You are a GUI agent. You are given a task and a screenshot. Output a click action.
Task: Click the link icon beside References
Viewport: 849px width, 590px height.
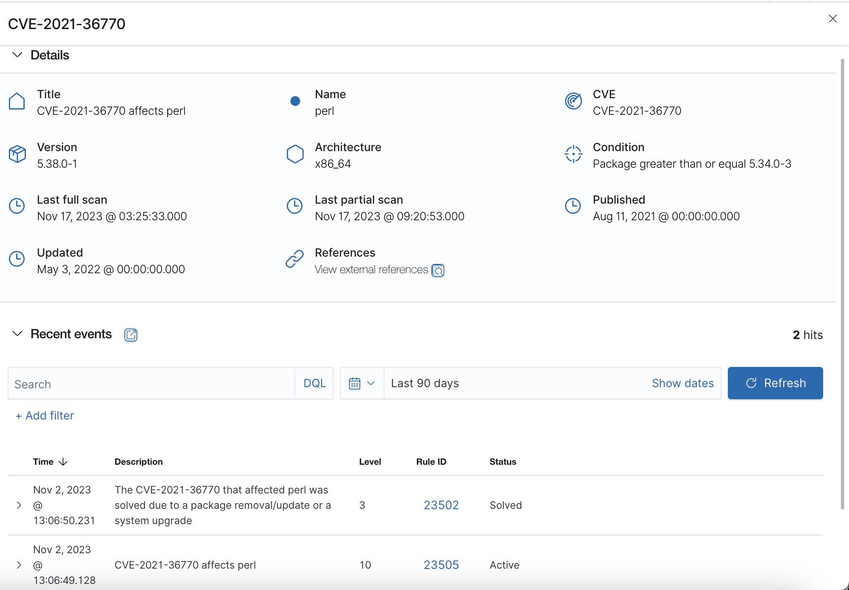click(294, 259)
